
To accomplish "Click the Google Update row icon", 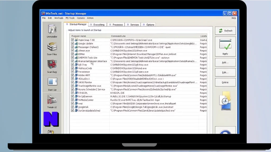I will 76,44.
